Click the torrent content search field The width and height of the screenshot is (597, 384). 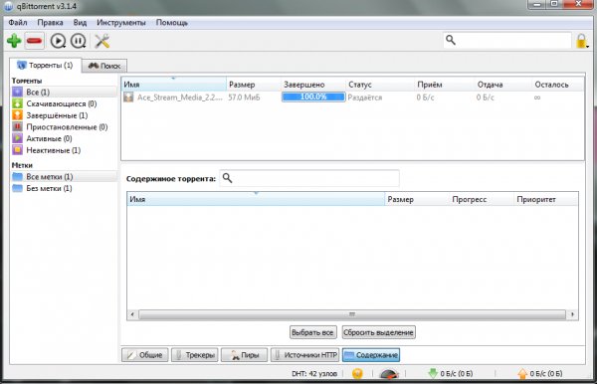(309, 178)
